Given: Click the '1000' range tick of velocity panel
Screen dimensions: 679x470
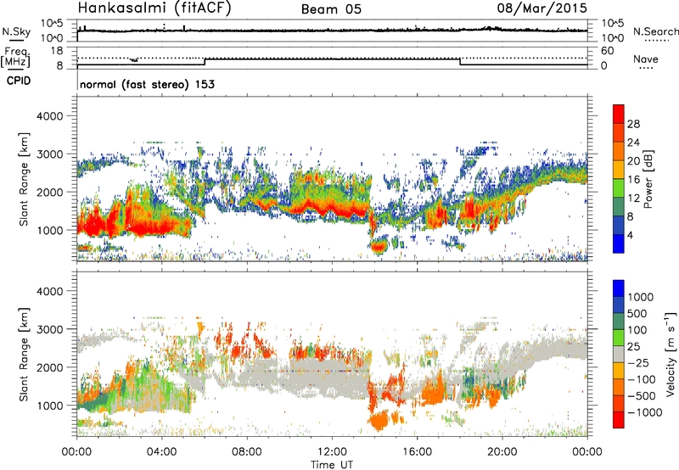Looking at the screenshot, I should coord(49,405).
